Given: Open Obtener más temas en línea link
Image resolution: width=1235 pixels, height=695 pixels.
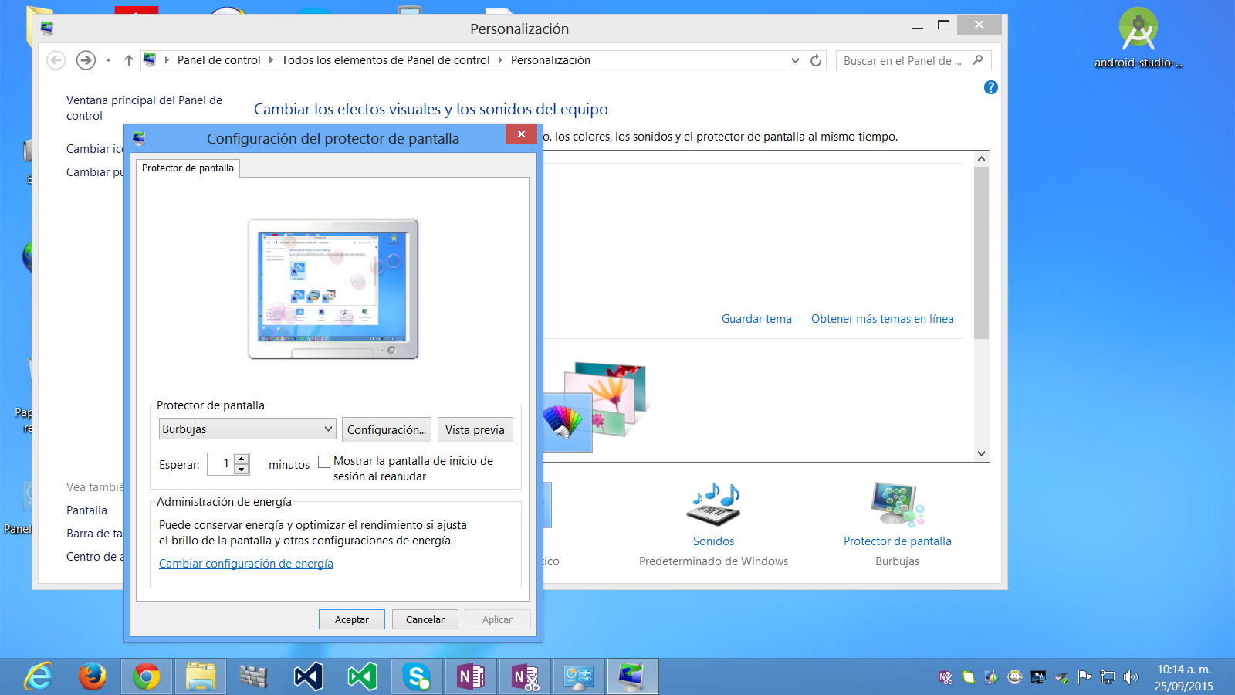Looking at the screenshot, I should (x=882, y=319).
